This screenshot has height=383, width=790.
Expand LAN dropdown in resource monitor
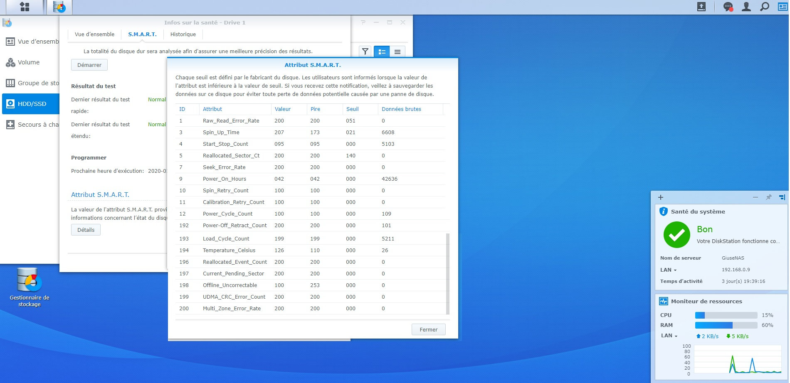tap(669, 336)
